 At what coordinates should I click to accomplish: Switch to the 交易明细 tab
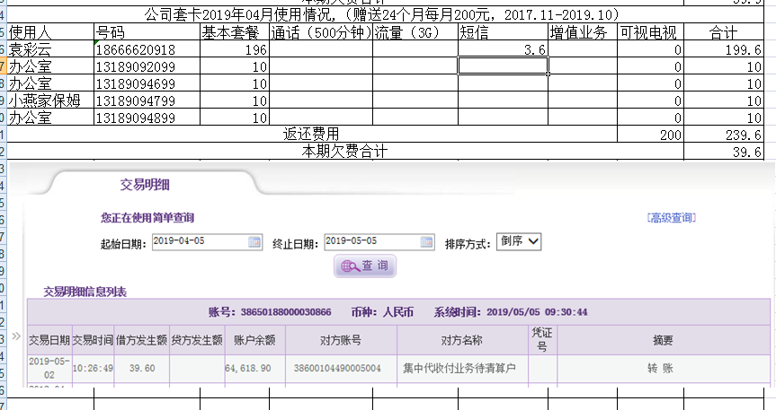[146, 185]
